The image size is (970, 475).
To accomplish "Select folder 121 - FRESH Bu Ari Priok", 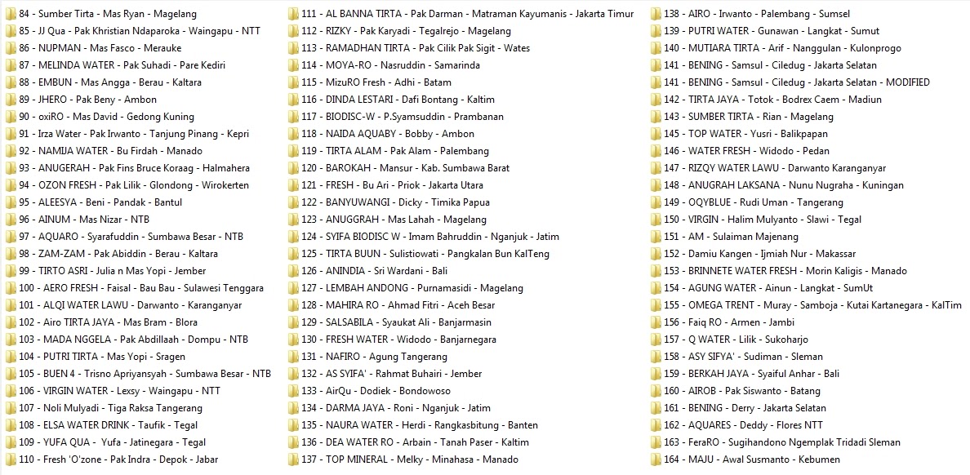I will point(387,185).
